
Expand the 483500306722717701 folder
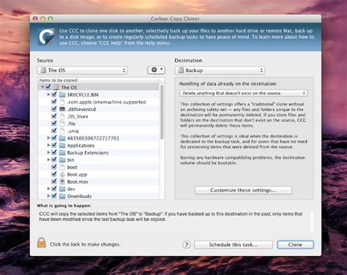point(48,138)
